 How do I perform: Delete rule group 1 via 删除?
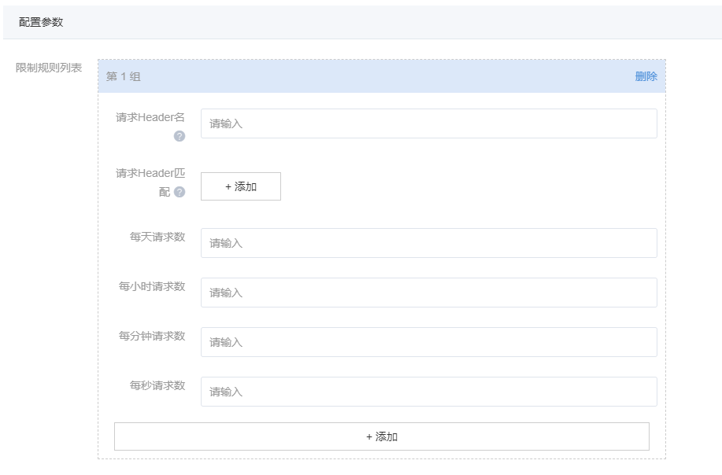[646, 76]
